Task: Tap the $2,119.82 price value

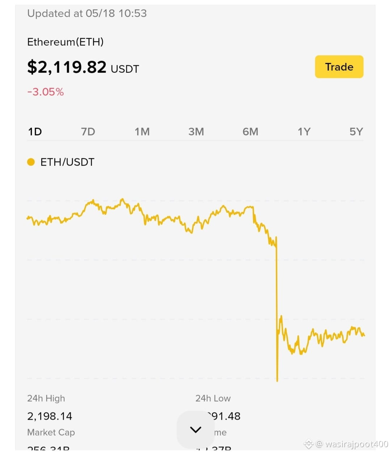Action: click(67, 67)
